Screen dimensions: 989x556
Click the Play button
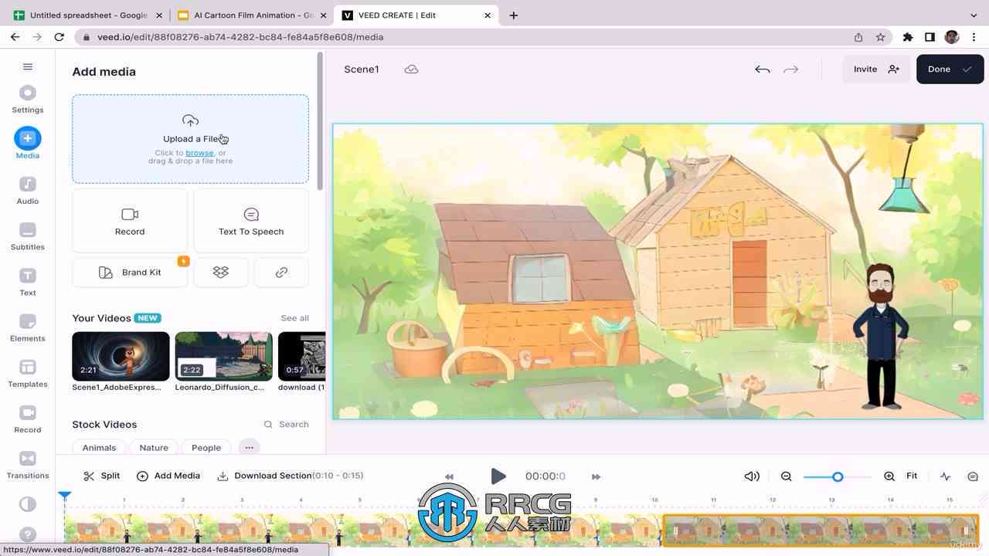coord(498,476)
